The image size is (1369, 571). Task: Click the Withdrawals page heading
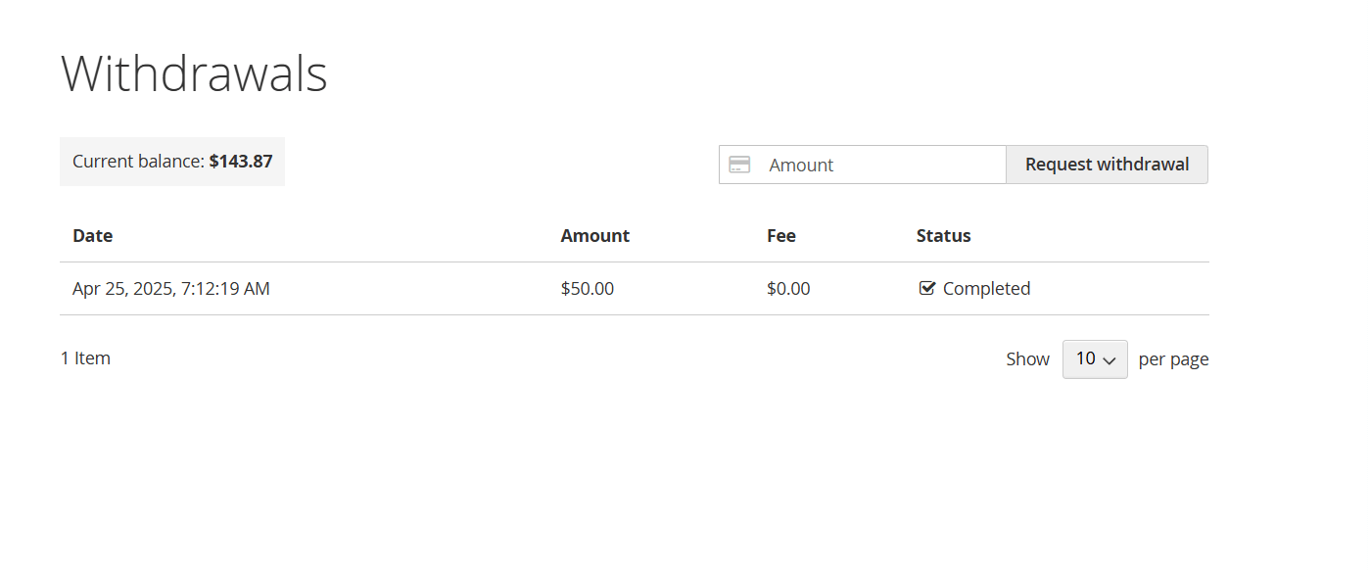click(x=194, y=73)
